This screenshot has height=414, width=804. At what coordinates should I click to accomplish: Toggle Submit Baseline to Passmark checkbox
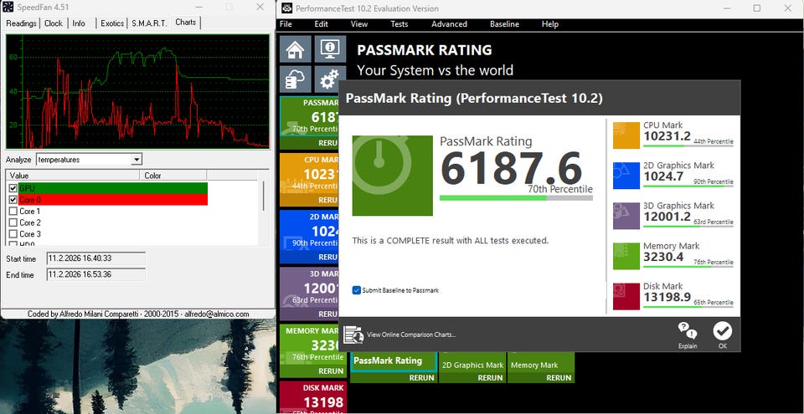[357, 290]
